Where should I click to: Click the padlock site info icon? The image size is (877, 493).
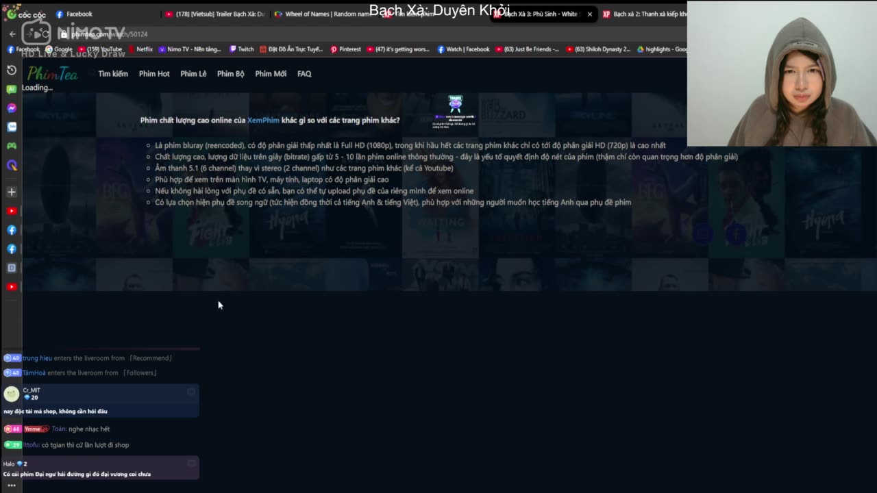pyautogui.click(x=63, y=34)
